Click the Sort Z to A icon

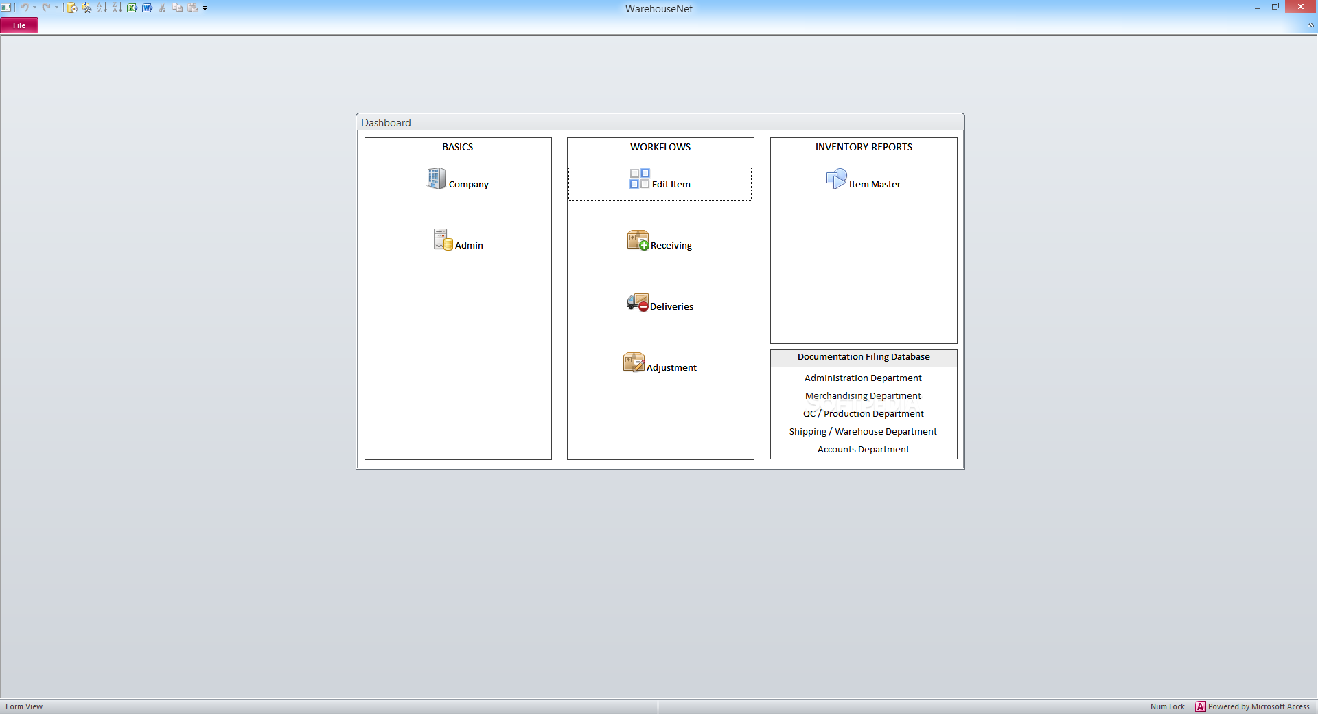pyautogui.click(x=117, y=8)
